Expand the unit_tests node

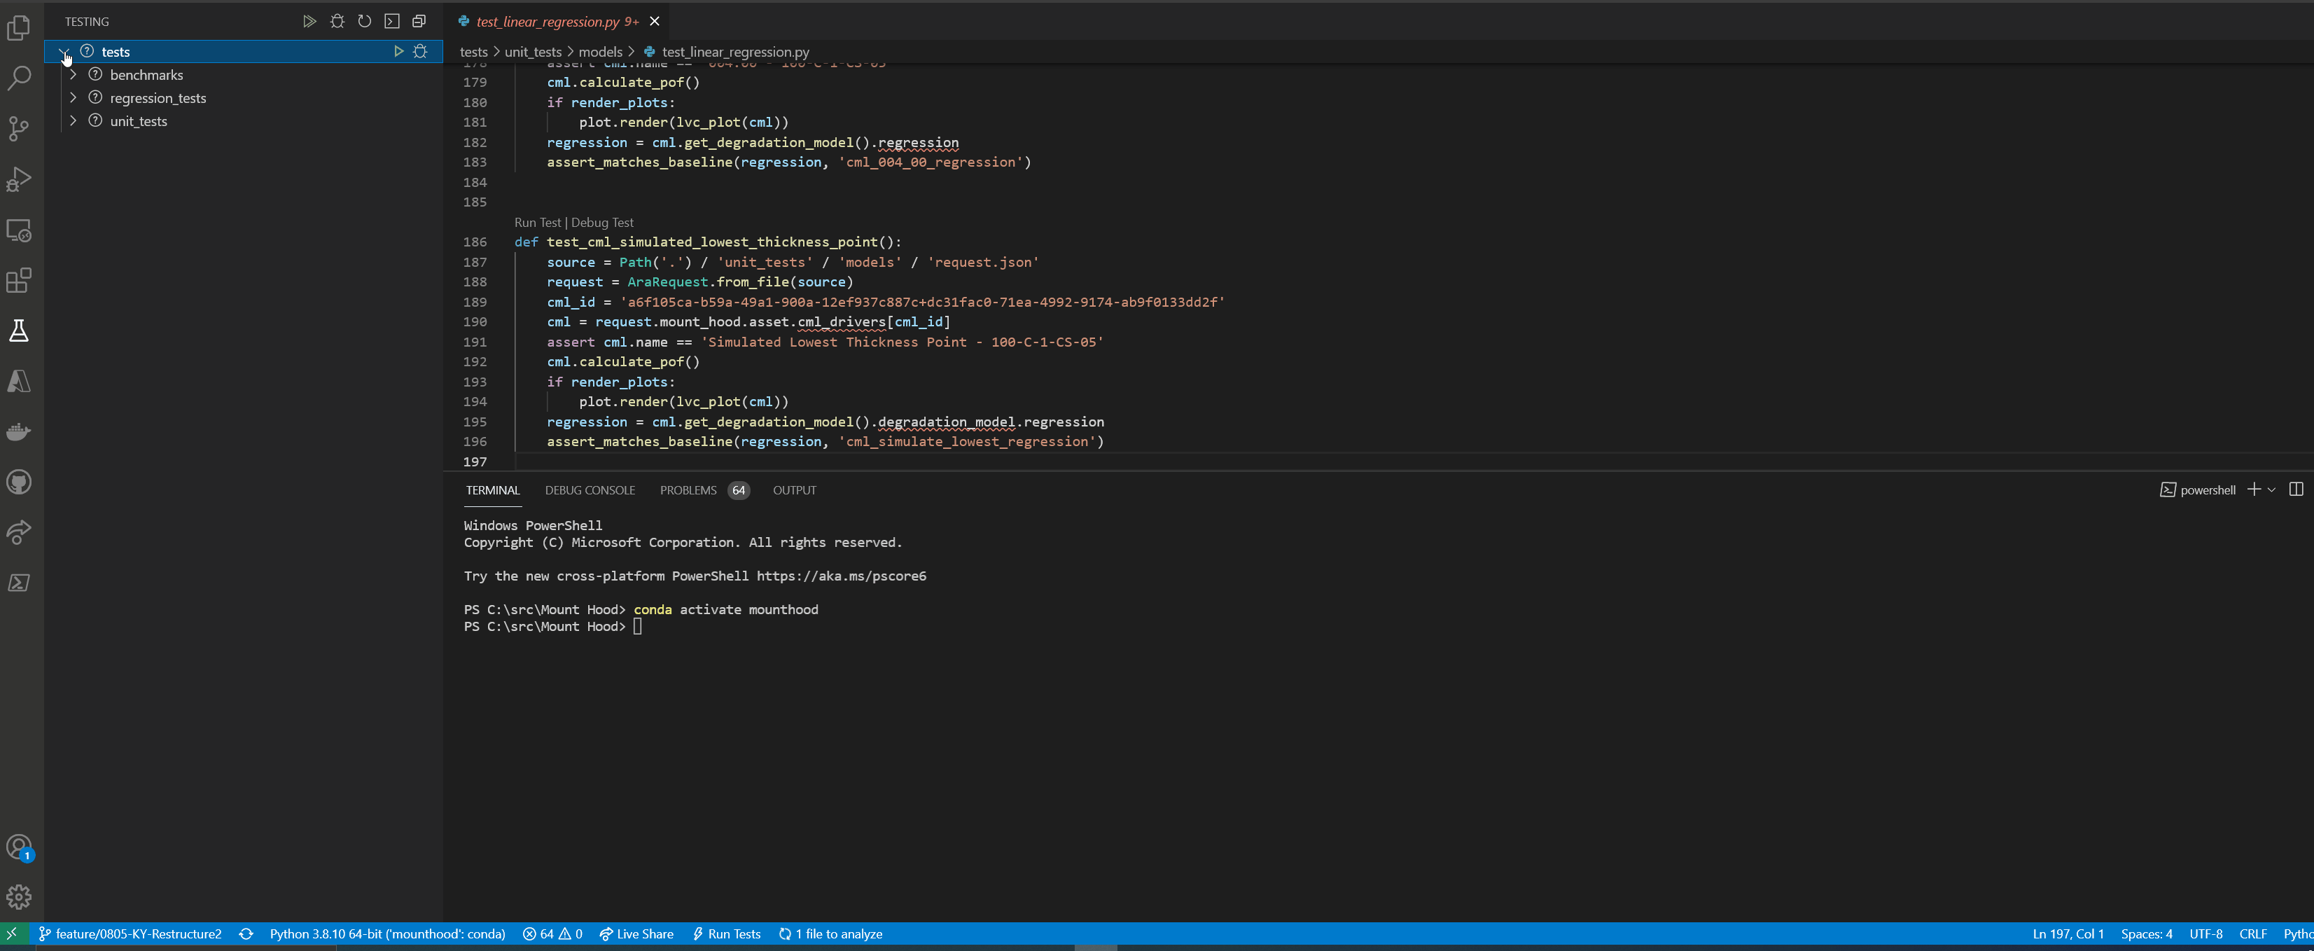[x=73, y=121]
